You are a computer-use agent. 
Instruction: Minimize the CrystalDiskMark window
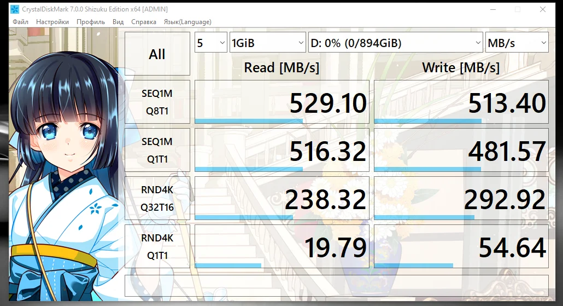[x=493, y=9]
